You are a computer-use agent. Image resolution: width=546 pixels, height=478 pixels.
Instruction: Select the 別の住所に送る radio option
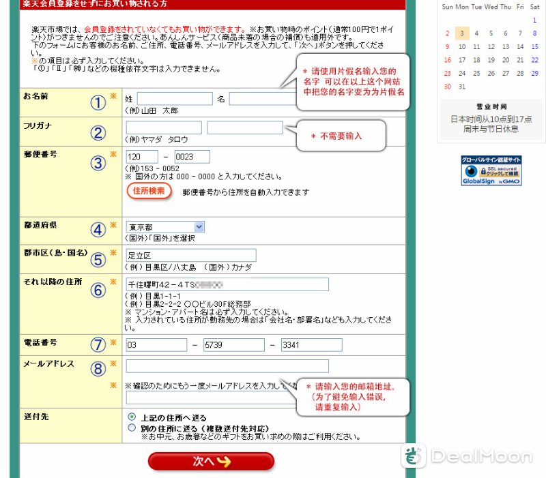132,428
